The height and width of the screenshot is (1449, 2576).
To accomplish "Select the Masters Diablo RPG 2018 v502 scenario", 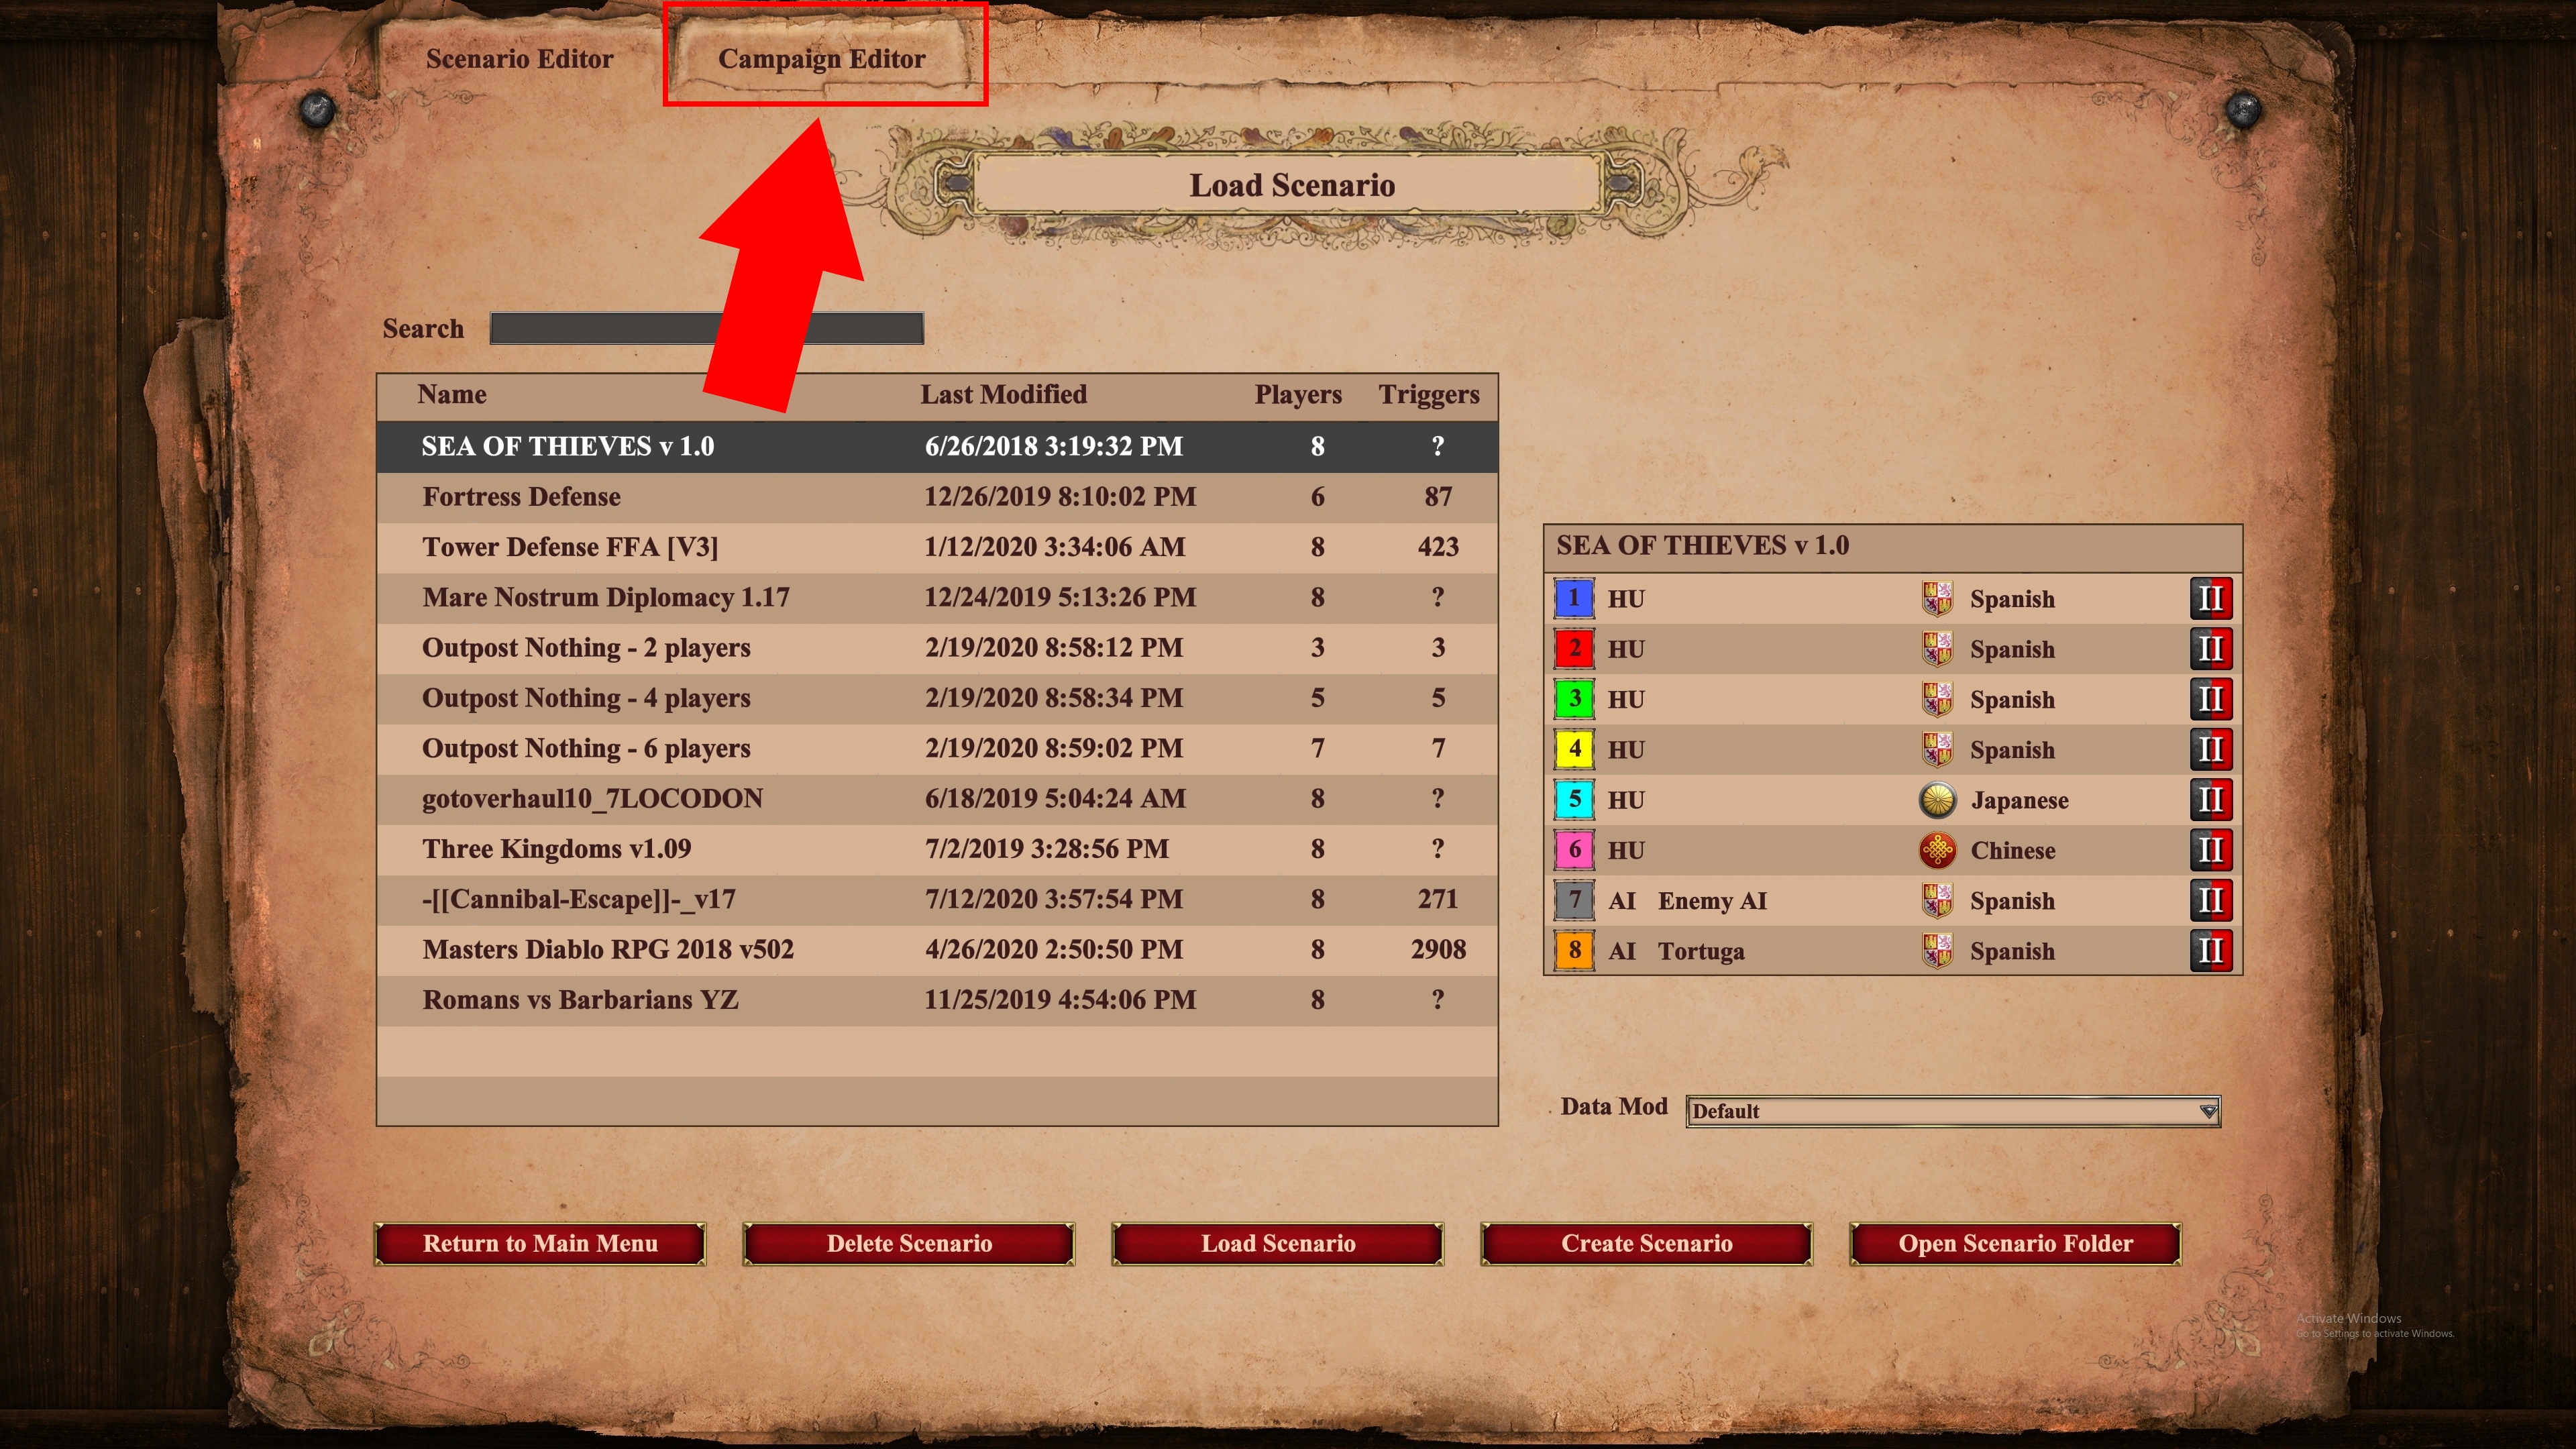I will click(937, 950).
